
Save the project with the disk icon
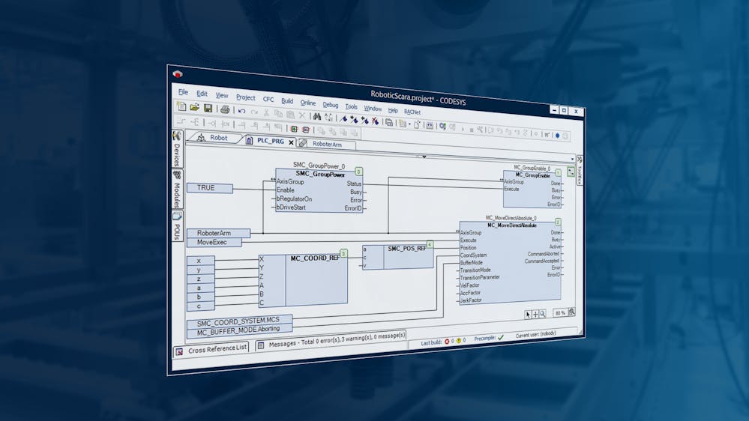pos(208,109)
